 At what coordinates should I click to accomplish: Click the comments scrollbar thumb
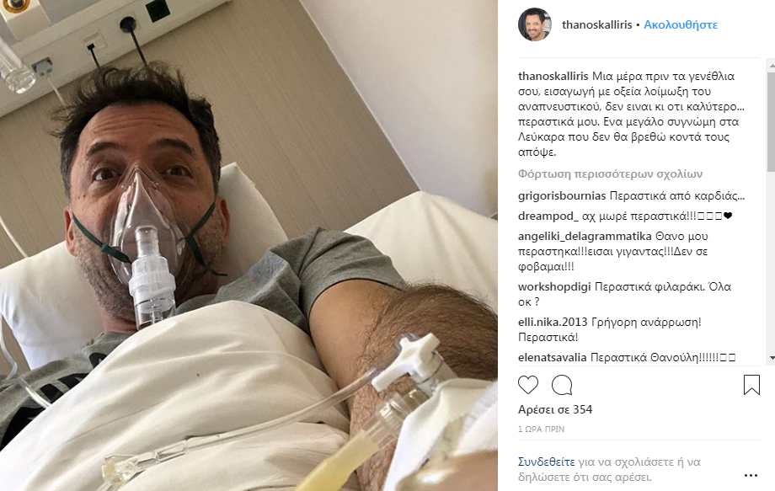pyautogui.click(x=771, y=122)
